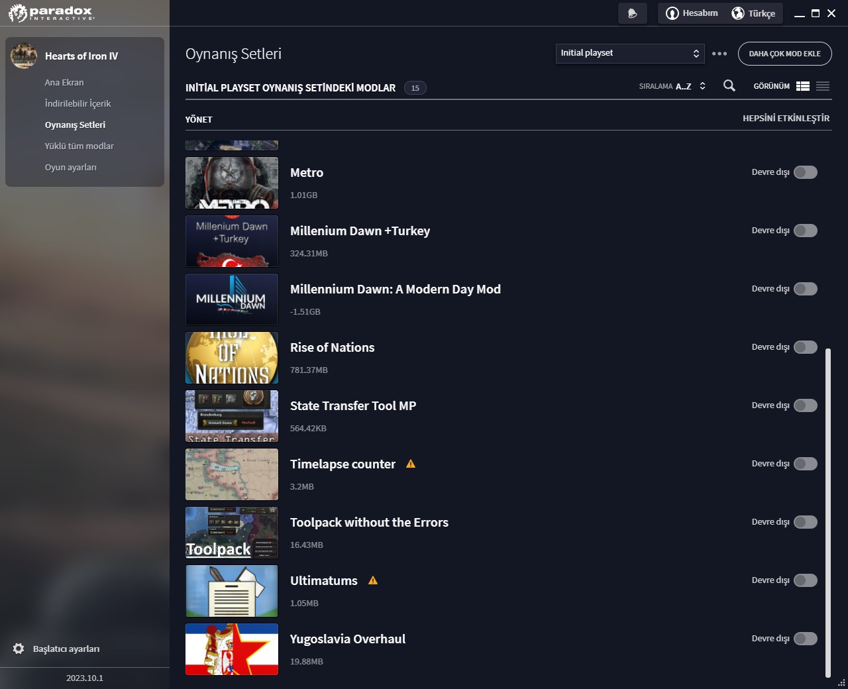This screenshot has height=689, width=848.
Task: Enable the Rise of Nations toggle
Action: [806, 347]
